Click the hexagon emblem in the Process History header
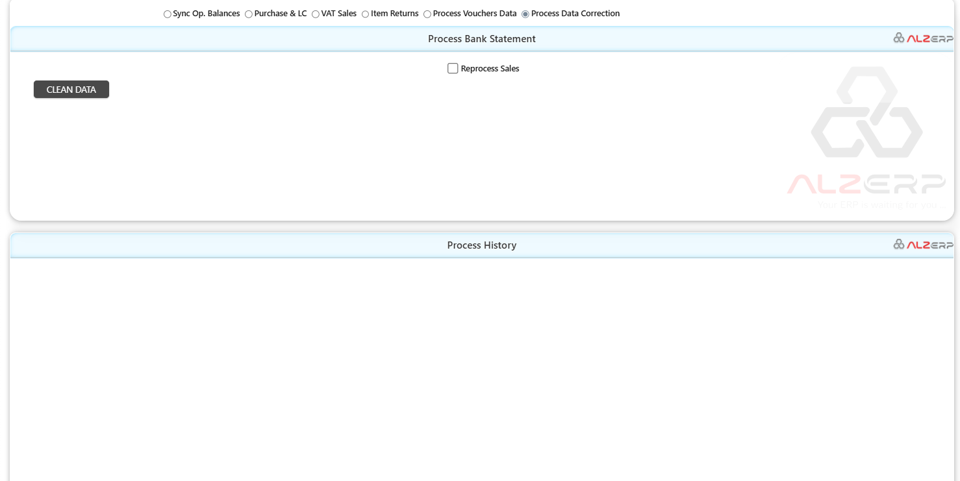The height and width of the screenshot is (481, 960). (900, 245)
